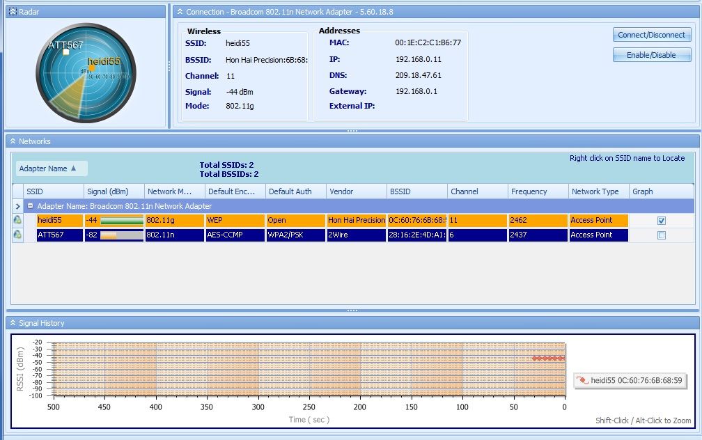The height and width of the screenshot is (440, 702).
Task: Collapse the Networks panel
Action: point(13,141)
